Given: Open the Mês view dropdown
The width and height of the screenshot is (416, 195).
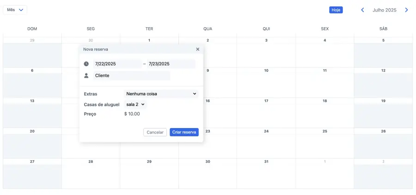Looking at the screenshot, I should [x=15, y=10].
